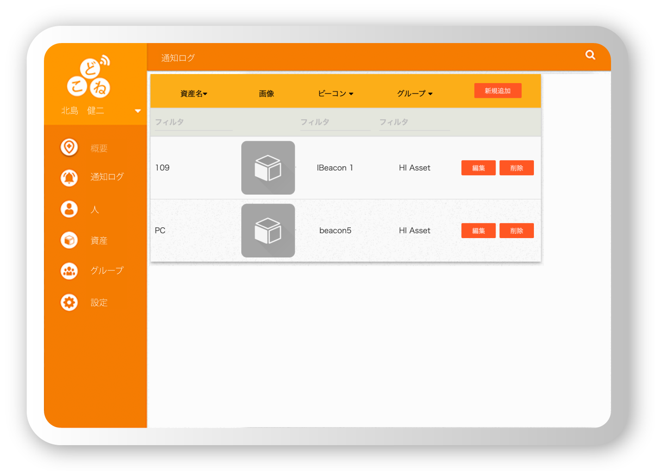The image size is (655, 471).
Task: Open search with the magnifier icon
Action: coord(590,55)
